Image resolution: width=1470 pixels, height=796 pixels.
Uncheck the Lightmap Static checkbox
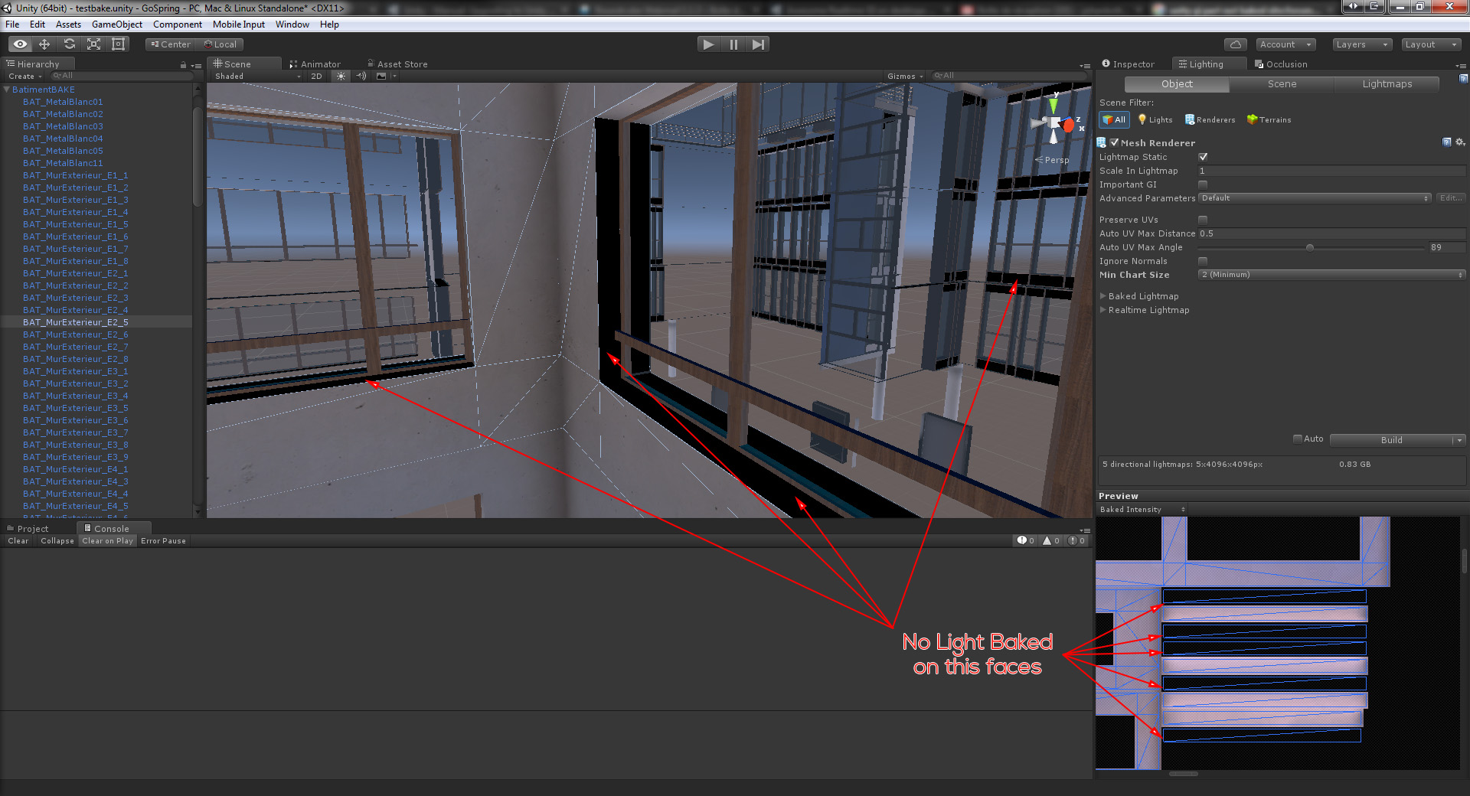(x=1203, y=157)
